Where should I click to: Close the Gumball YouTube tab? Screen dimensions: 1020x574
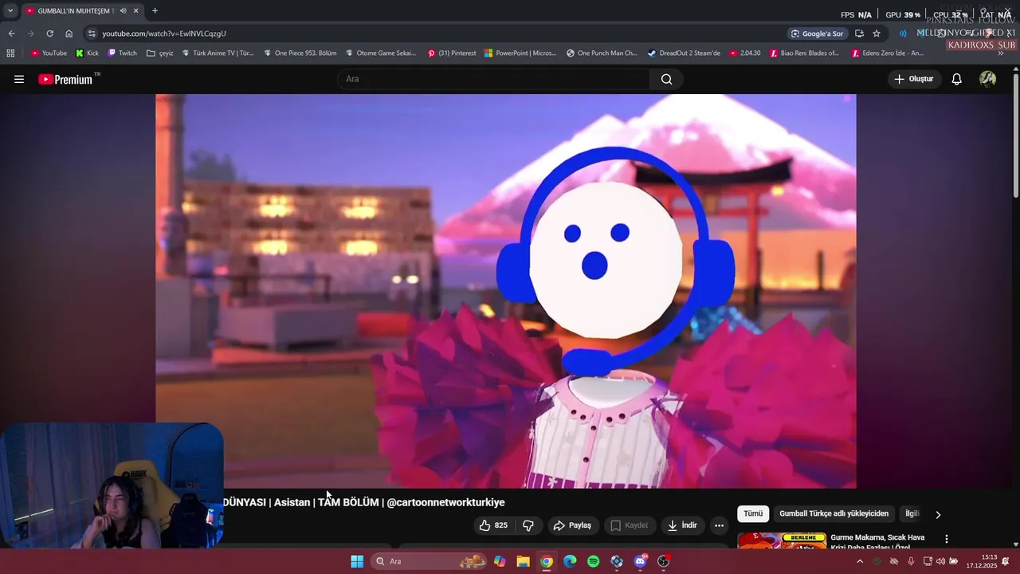[x=135, y=11]
